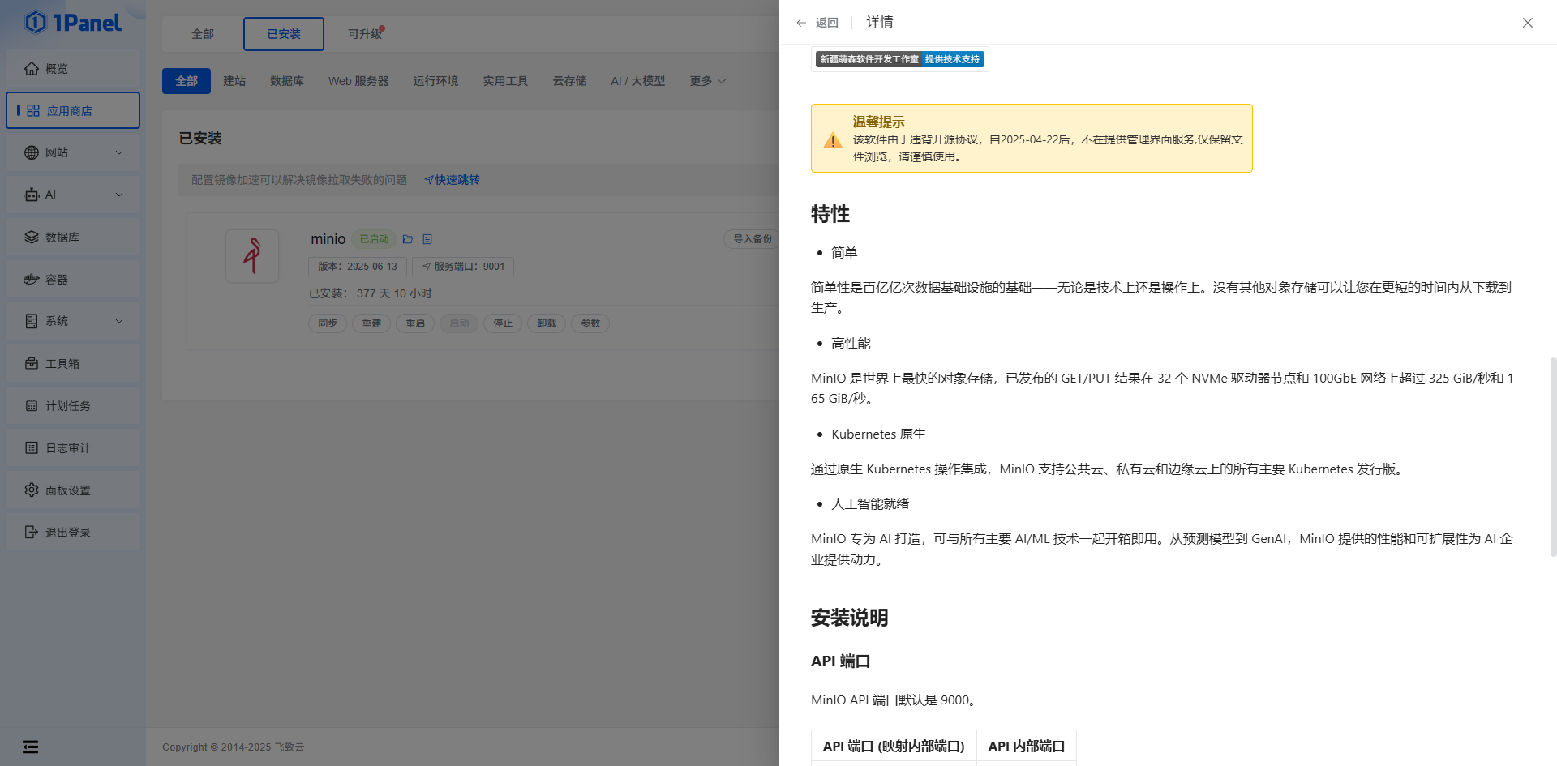The height and width of the screenshot is (766, 1557).
Task: Click the 系统 sidebar icon
Action: click(32, 321)
